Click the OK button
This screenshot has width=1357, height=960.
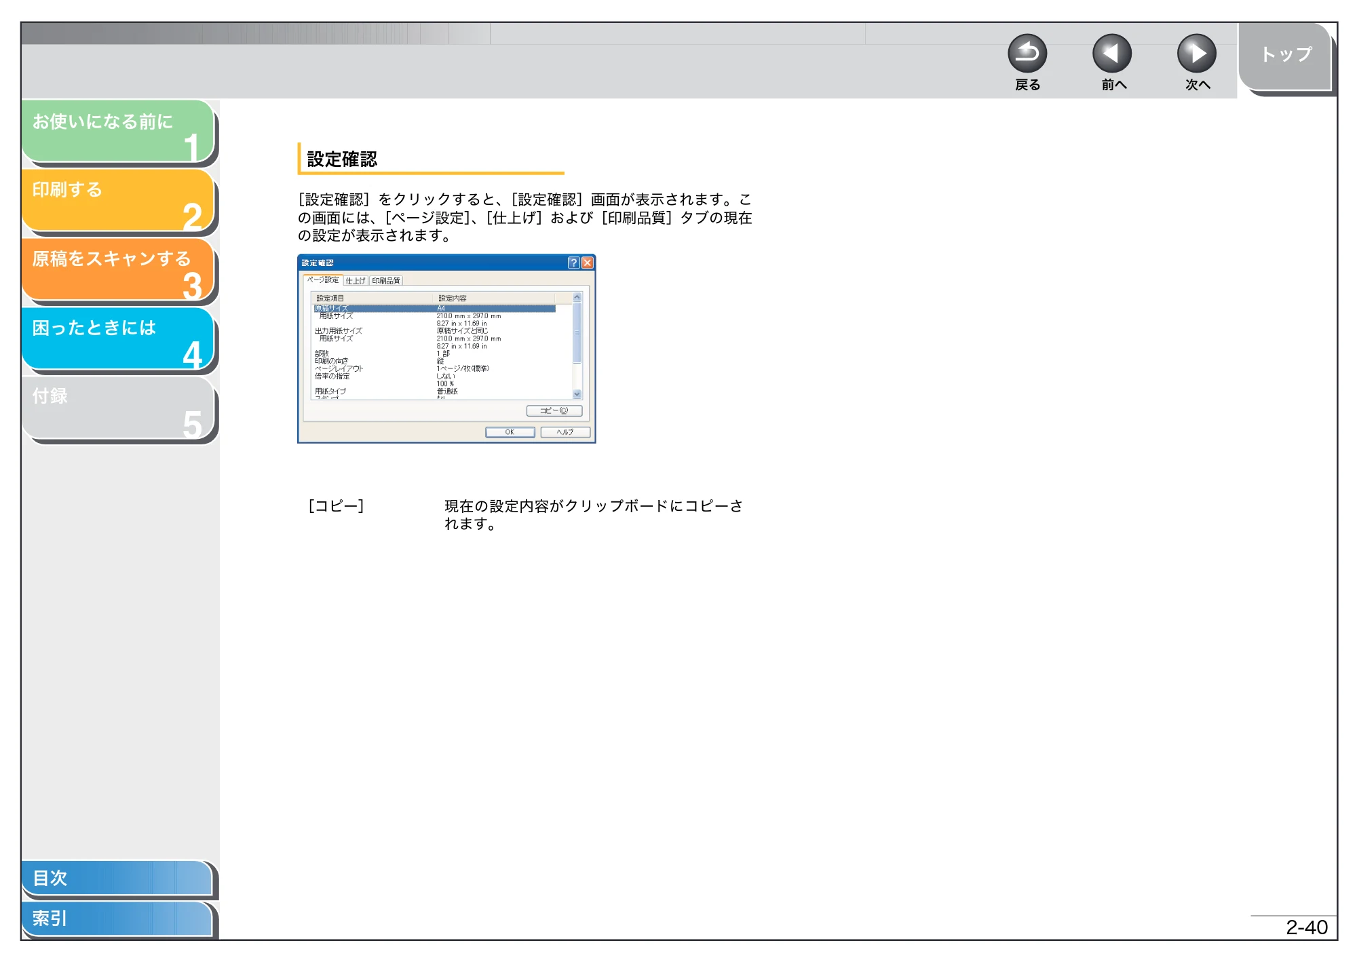(510, 432)
